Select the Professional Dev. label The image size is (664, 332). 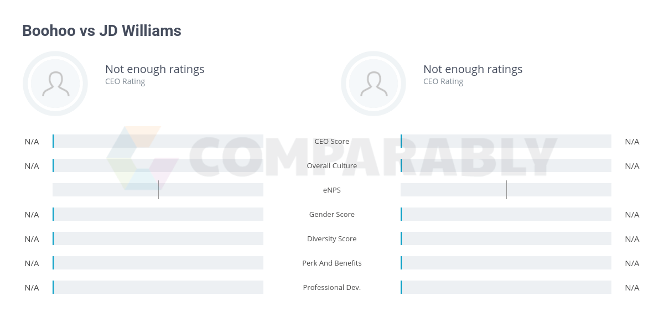[332, 287]
